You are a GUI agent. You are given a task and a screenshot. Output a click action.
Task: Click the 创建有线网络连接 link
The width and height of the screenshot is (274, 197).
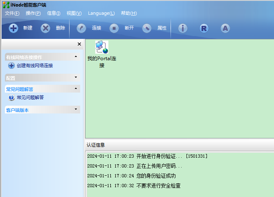pos(35,66)
